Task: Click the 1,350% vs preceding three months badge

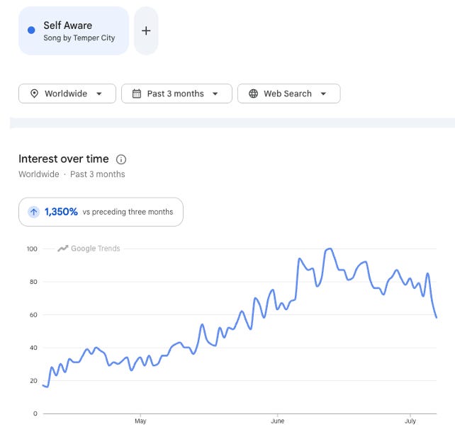Action: click(x=101, y=212)
